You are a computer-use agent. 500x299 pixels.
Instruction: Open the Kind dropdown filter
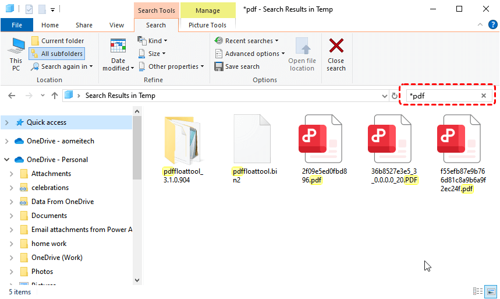click(x=153, y=41)
